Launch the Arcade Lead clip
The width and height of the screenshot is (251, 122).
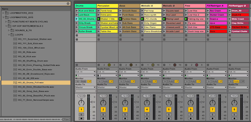(x=164, y=31)
